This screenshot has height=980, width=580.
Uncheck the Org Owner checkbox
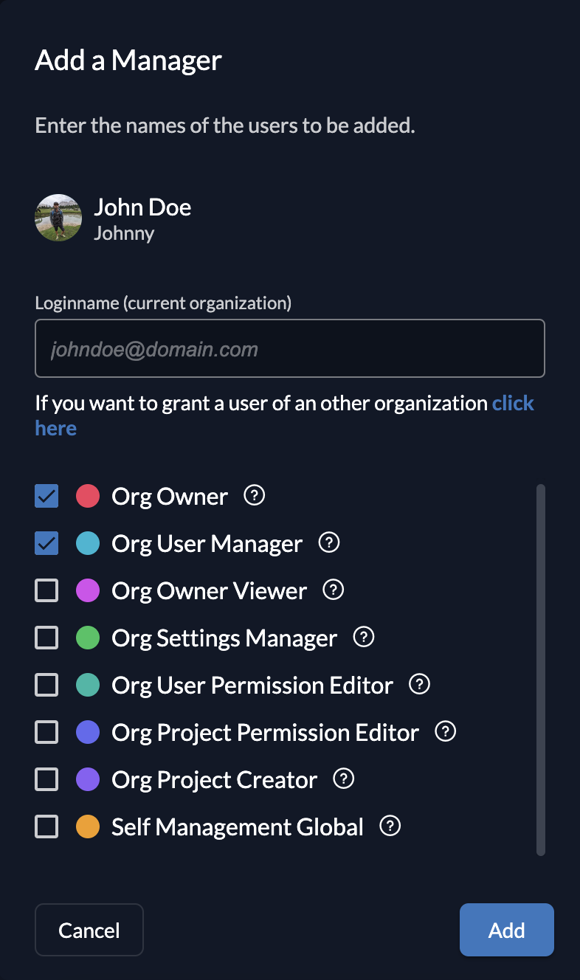pos(46,497)
